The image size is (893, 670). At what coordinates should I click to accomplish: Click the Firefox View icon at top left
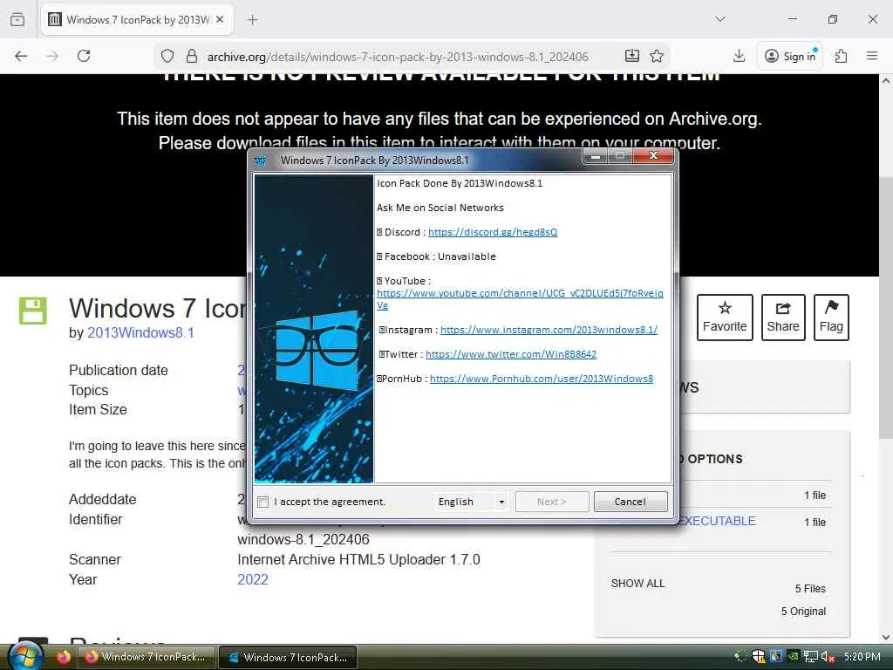[x=17, y=19]
